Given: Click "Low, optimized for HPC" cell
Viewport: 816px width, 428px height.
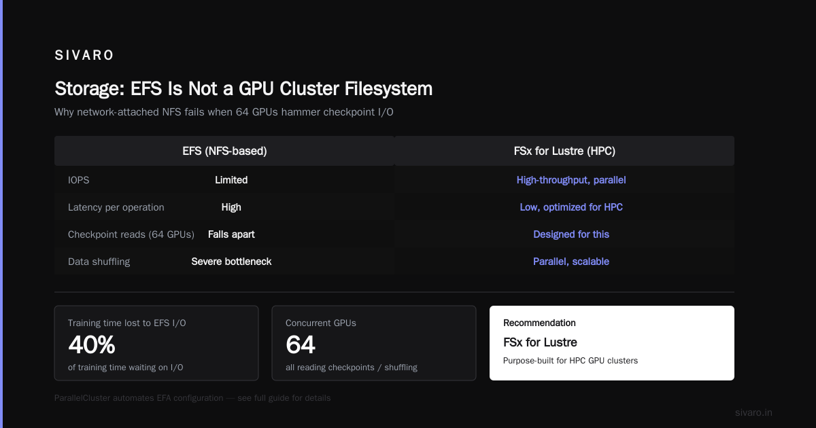Looking at the screenshot, I should [x=571, y=207].
